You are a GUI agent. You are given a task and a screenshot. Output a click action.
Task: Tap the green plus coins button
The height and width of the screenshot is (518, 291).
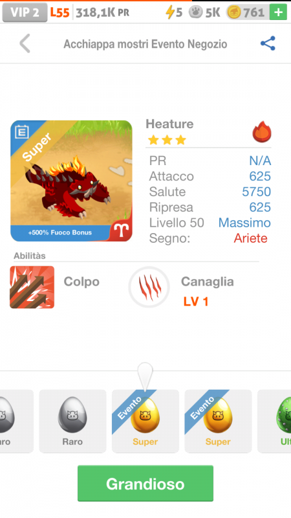pos(278,12)
